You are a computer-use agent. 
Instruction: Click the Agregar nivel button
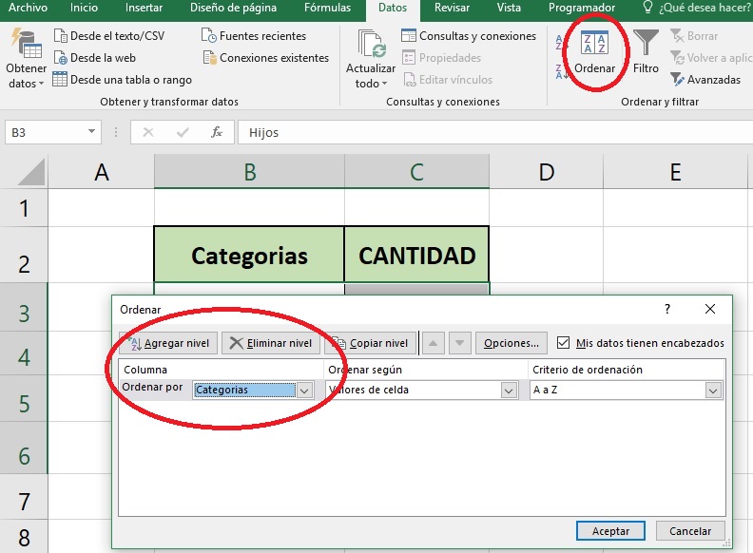[169, 343]
